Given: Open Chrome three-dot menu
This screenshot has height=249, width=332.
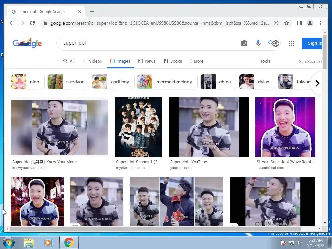Looking at the screenshot, I should coord(320,23).
